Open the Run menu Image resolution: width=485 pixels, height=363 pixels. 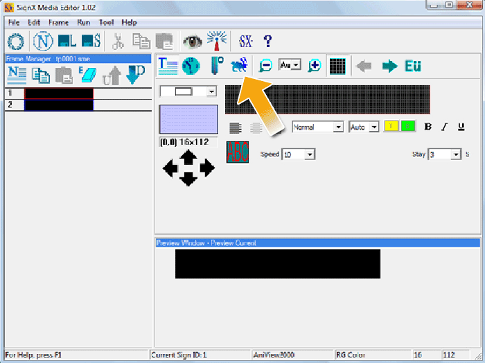pyautogui.click(x=84, y=23)
